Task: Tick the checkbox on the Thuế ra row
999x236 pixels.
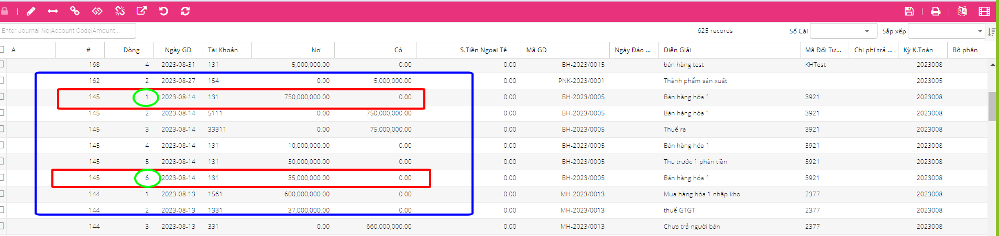Action: click(2, 129)
